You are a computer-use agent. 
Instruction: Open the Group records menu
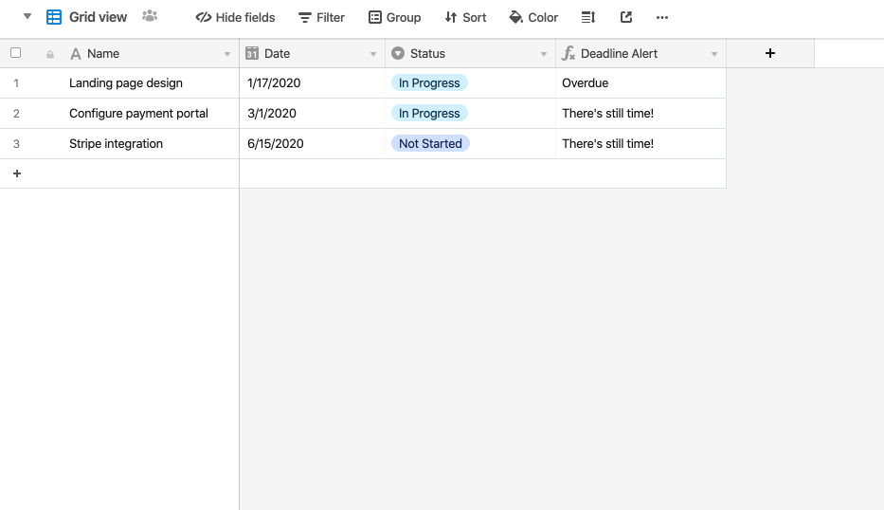[395, 17]
